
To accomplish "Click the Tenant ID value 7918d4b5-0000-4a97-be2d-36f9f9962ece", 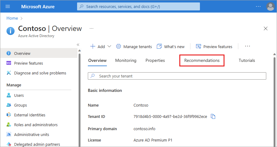I will [170, 116].
